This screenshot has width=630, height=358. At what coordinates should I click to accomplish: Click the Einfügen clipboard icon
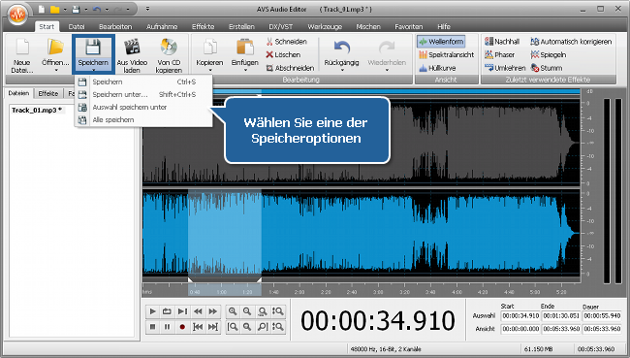point(244,48)
